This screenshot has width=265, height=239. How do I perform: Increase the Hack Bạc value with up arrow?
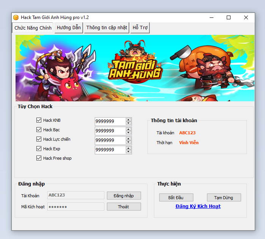(129, 129)
